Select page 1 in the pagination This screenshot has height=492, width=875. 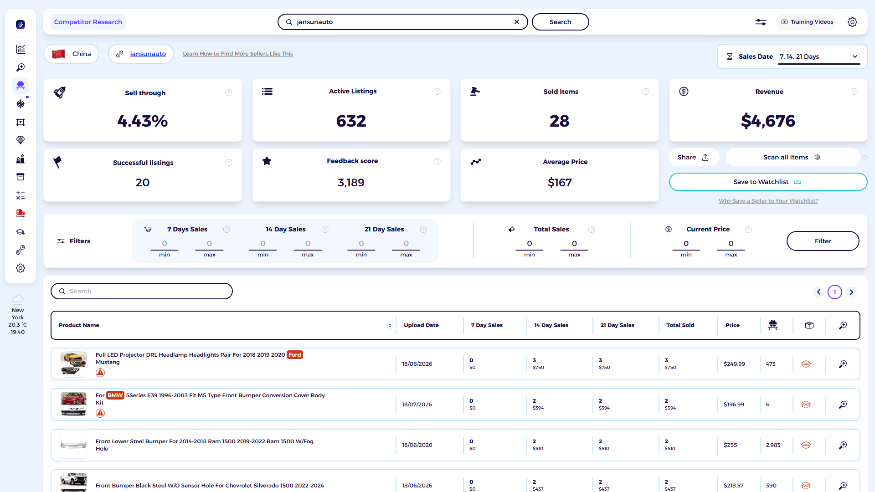(x=835, y=292)
